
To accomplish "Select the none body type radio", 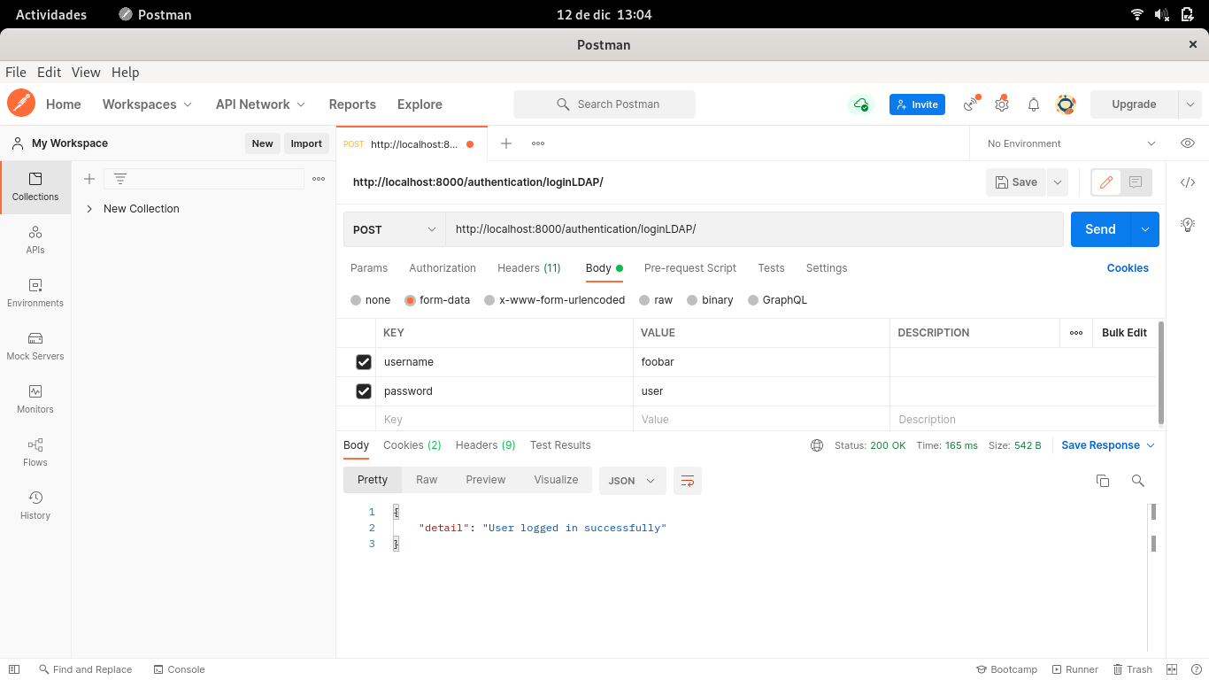I will (356, 300).
